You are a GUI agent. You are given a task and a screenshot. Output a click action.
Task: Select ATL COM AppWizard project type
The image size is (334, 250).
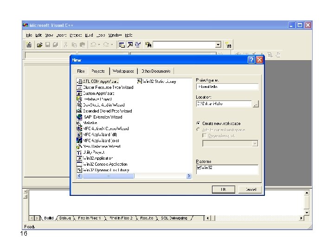pyautogui.click(x=98, y=81)
